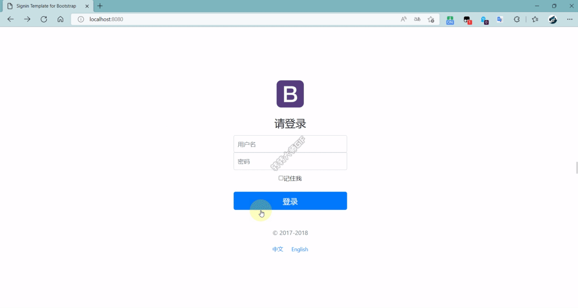Click the page vertical scrollbar thumb
Viewport: 578px width, 308px height.
click(x=577, y=167)
